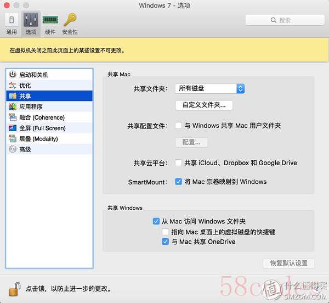Select 层叠 (Modality) text entry
This screenshot has height=303, width=329.
click(x=38, y=139)
